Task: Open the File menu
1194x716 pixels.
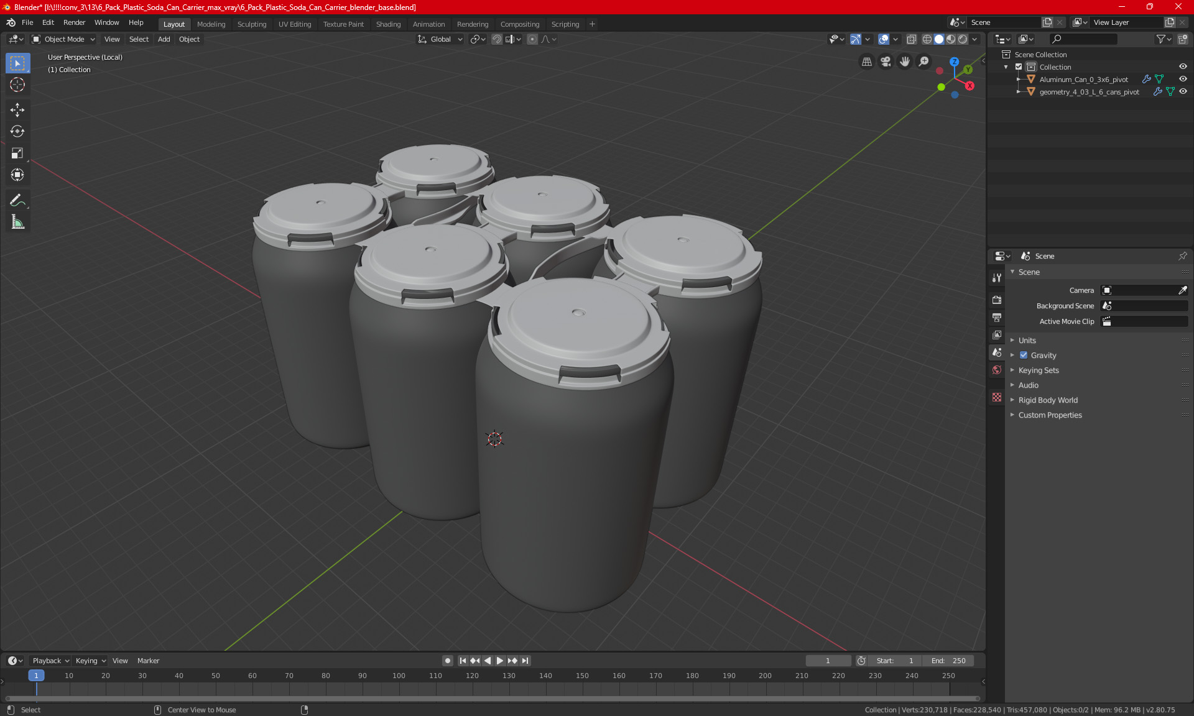Action: [x=27, y=22]
